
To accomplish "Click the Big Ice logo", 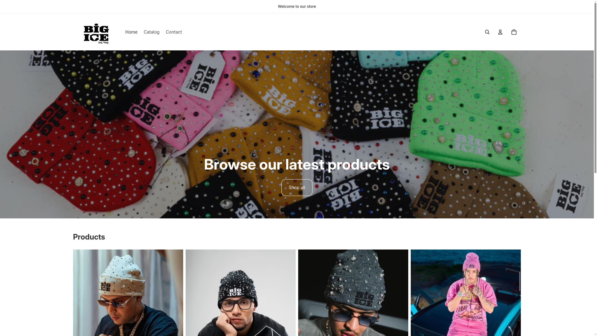I will [x=96, y=34].
